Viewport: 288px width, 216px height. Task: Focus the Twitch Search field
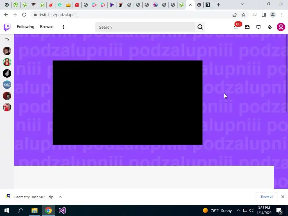[145, 27]
